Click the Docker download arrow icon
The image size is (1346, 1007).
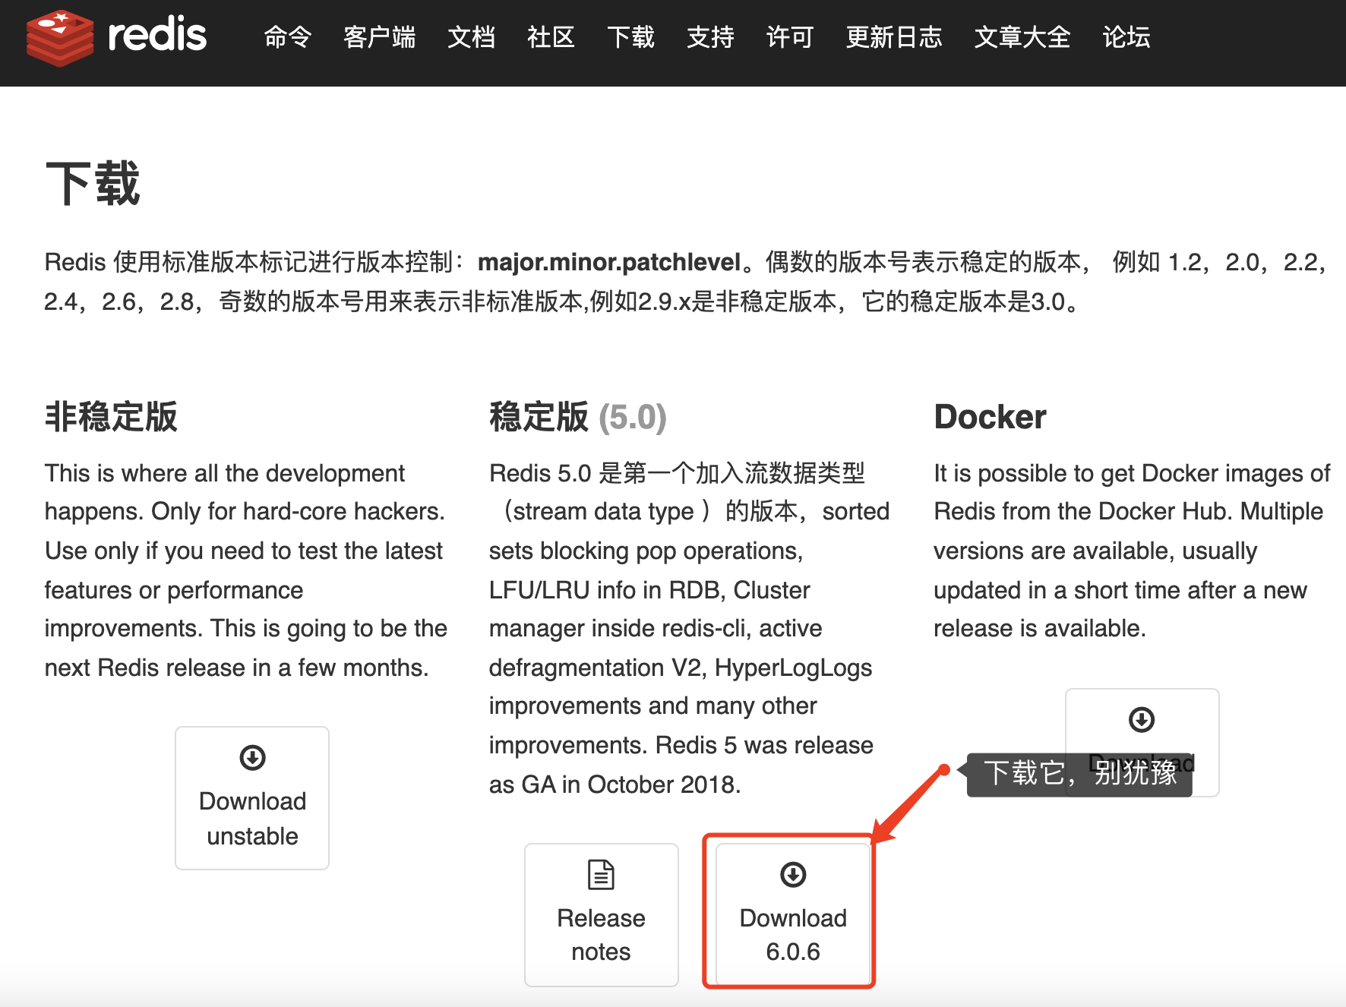tap(1142, 719)
